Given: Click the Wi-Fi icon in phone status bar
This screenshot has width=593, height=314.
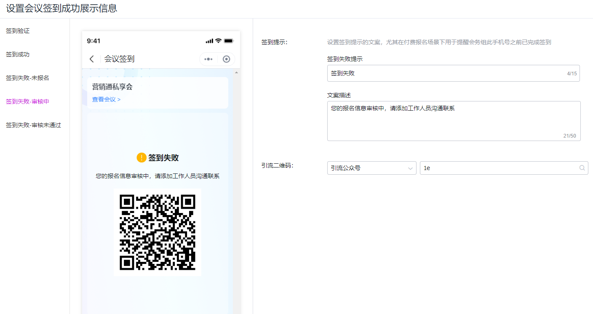Looking at the screenshot, I should 218,41.
